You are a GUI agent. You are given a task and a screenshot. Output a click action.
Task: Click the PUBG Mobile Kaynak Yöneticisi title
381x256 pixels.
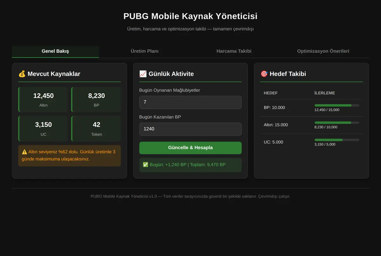190,16
